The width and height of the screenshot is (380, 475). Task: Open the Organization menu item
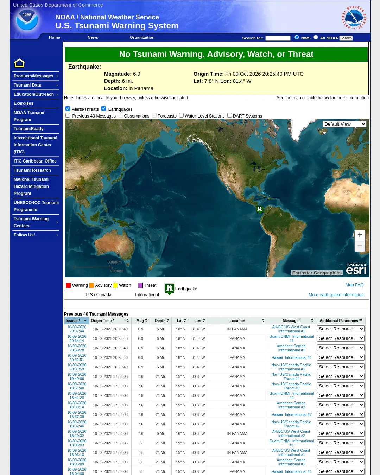142,37
